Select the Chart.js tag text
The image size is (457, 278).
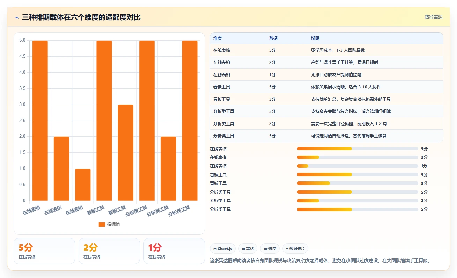point(225,249)
